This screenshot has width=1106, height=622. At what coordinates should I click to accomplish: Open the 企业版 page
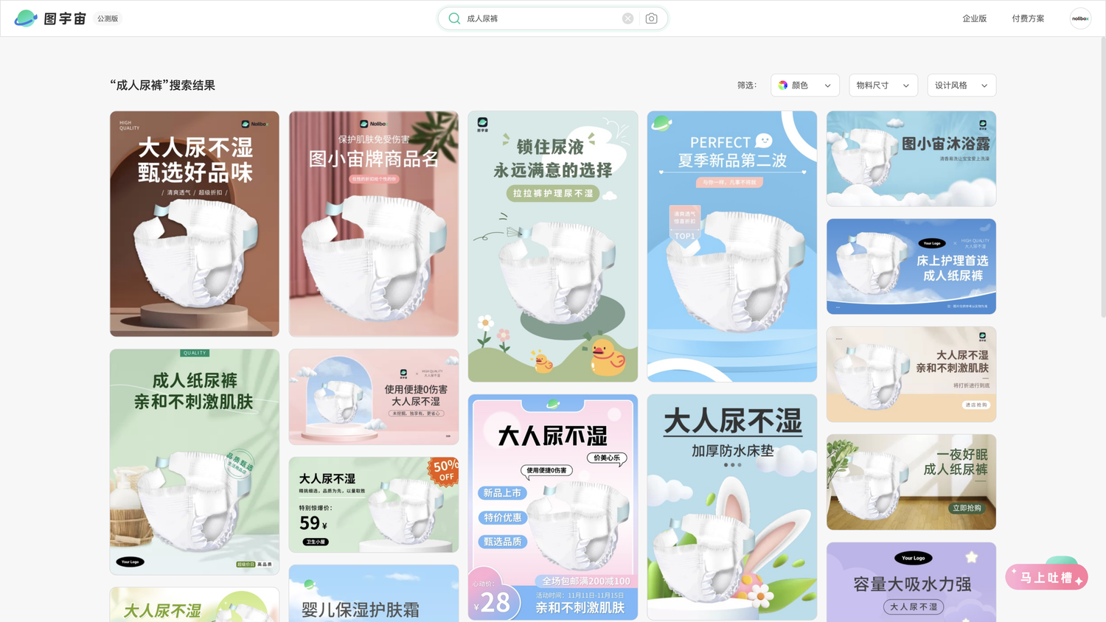tap(974, 18)
